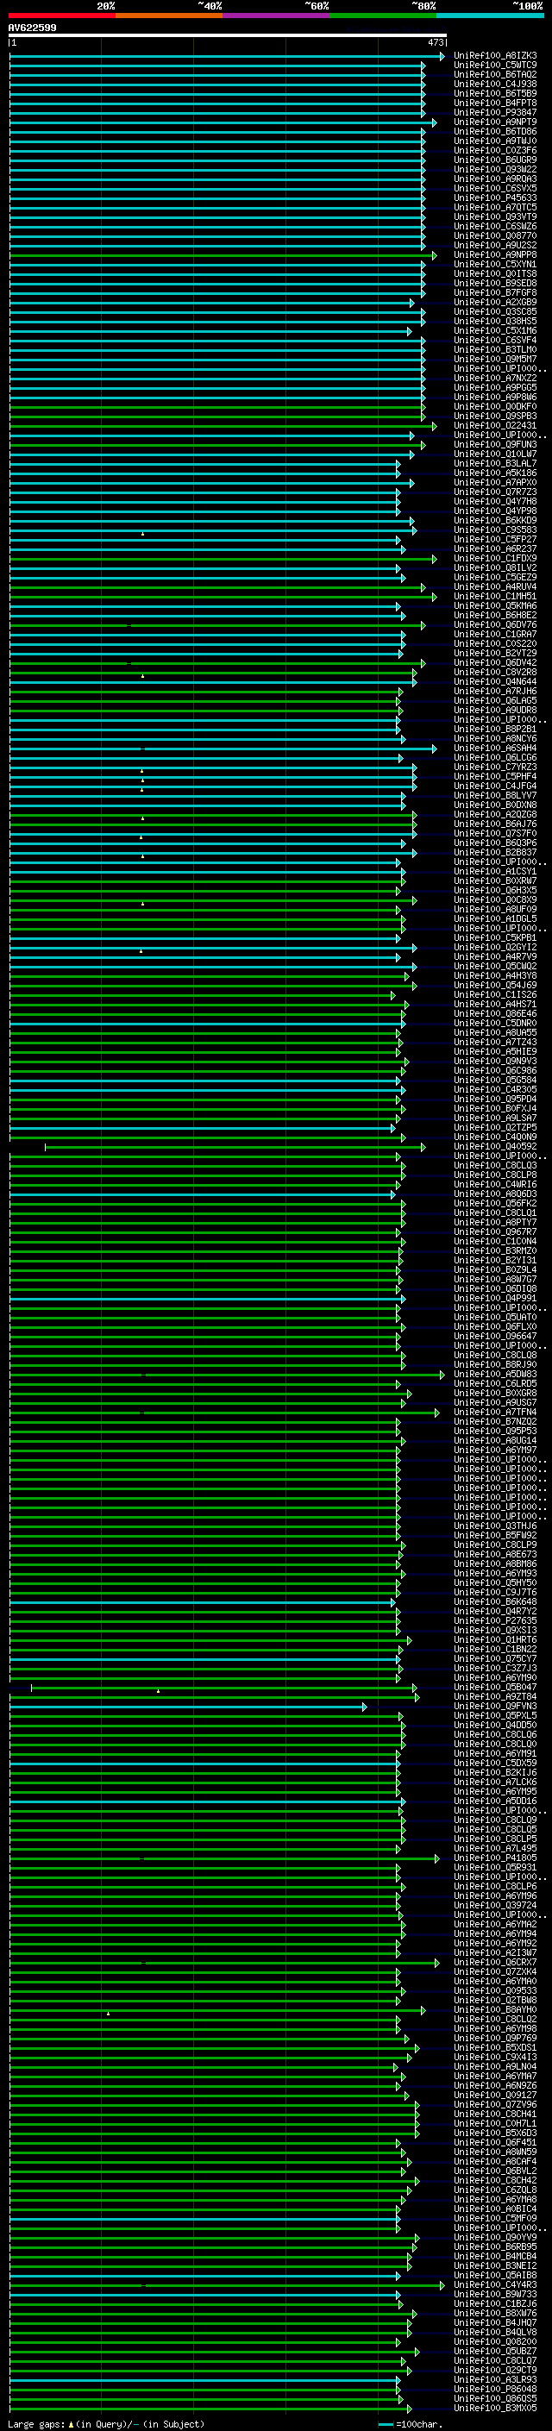Click the cyan ~100% identity legend segment
Viewport: 552px width, 2431px height.
point(490,16)
